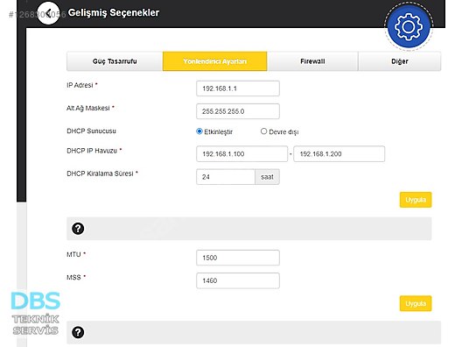Open help icon below MSS section
The image size is (462, 347).
tap(78, 333)
